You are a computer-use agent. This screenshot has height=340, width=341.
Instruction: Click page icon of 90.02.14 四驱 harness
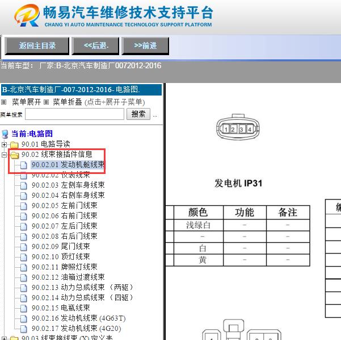[24, 298]
